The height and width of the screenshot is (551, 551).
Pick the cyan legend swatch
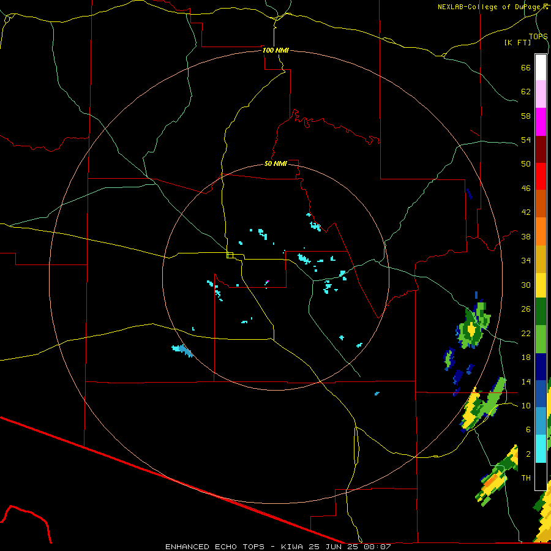[x=541, y=448]
